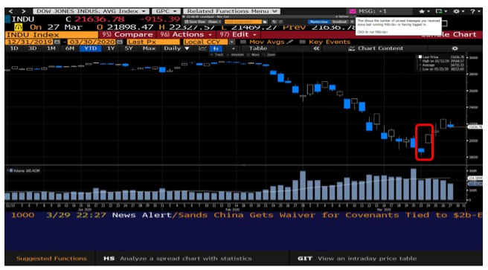The width and height of the screenshot is (488, 270).
Task: Edit moving averages with pencil icon
Action: pos(290,42)
